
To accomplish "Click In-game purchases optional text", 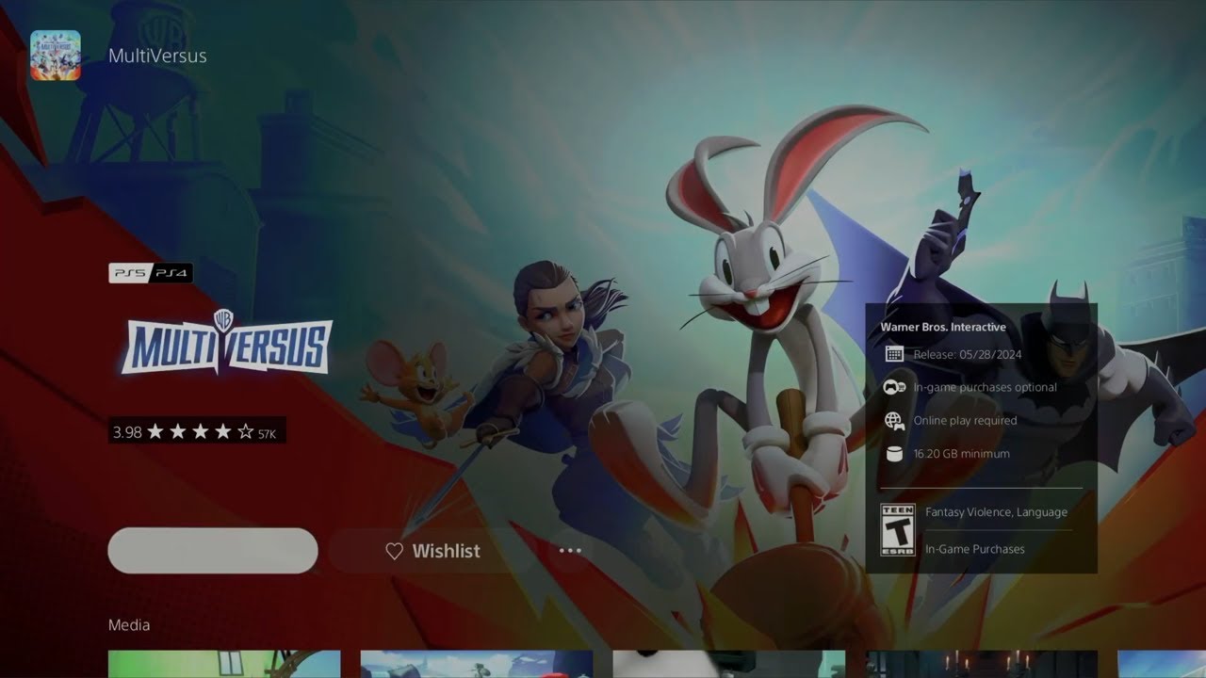I will [x=985, y=387].
